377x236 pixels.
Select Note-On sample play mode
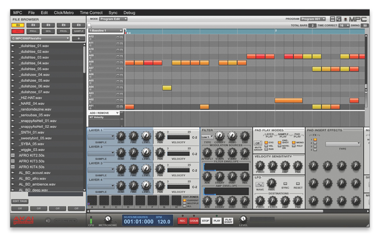[279, 146]
